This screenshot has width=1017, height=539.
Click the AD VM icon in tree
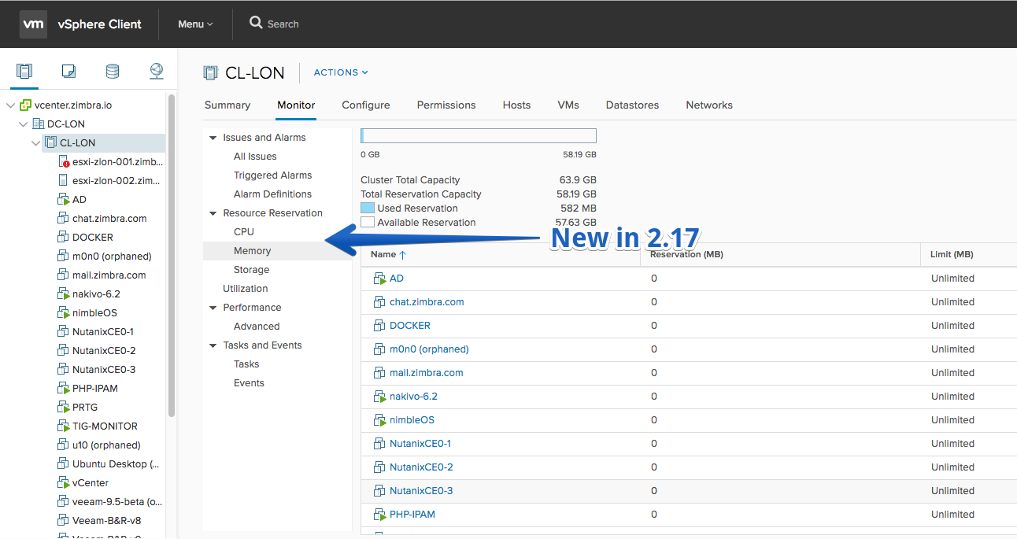64,200
